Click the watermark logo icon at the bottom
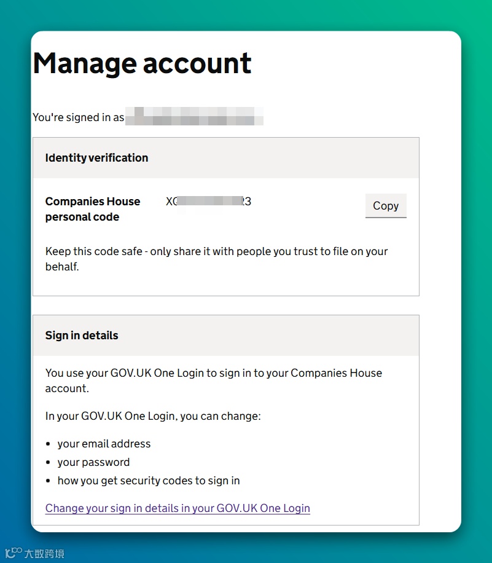The width and height of the screenshot is (492, 563). click(14, 553)
